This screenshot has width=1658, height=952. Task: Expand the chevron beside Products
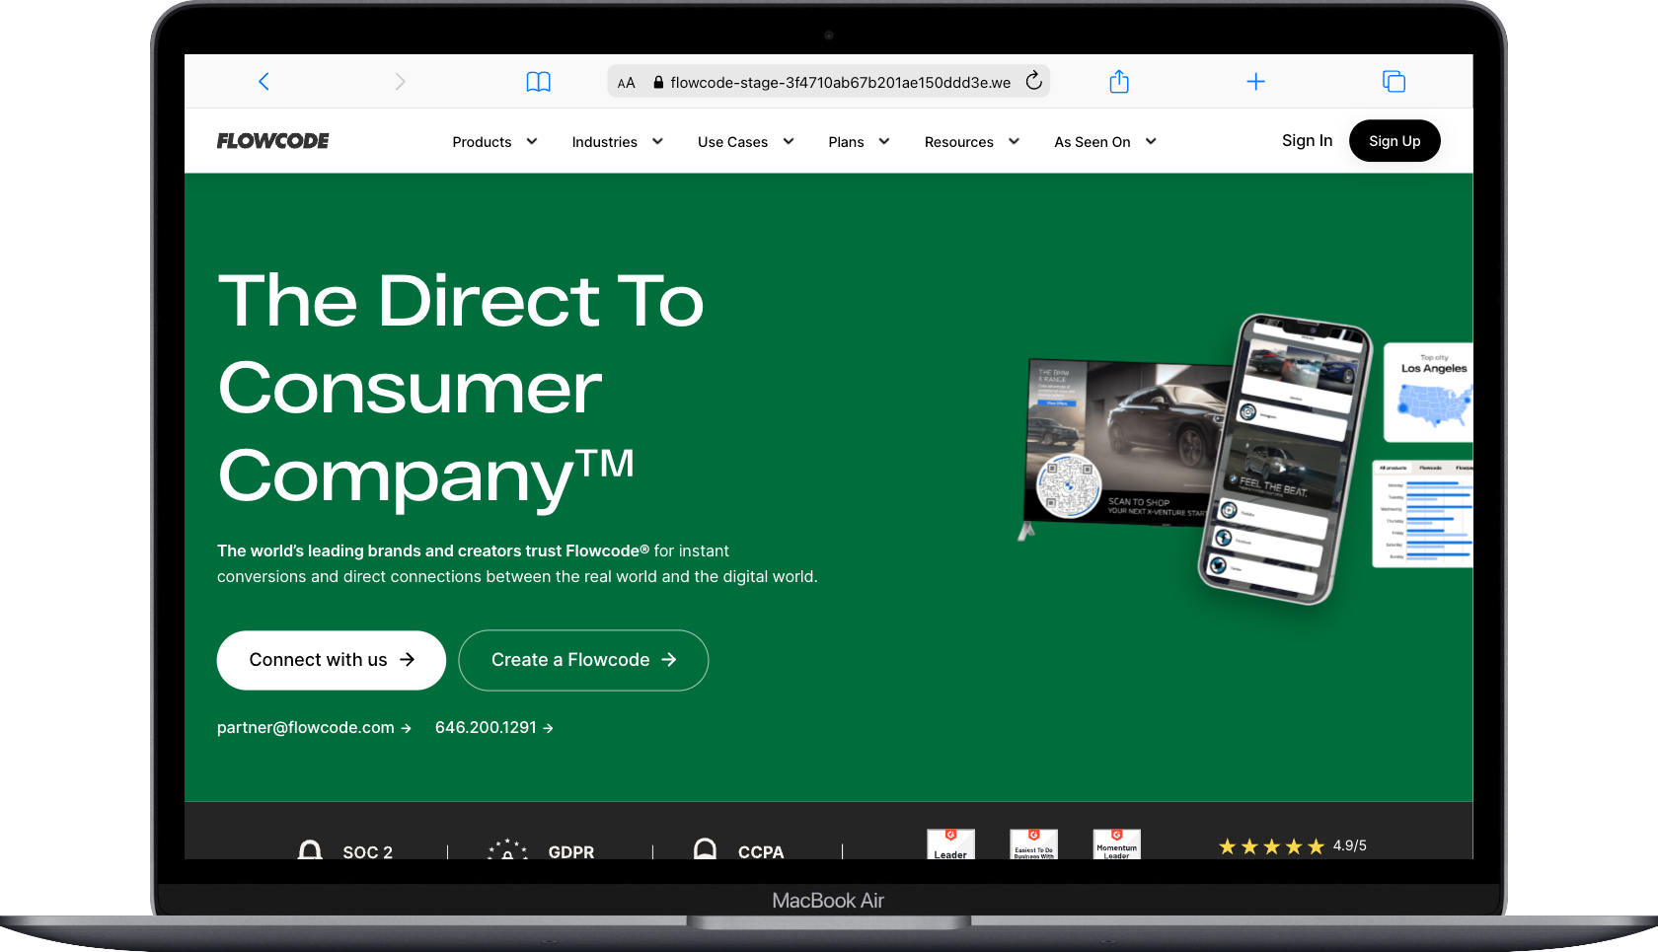[x=532, y=141]
